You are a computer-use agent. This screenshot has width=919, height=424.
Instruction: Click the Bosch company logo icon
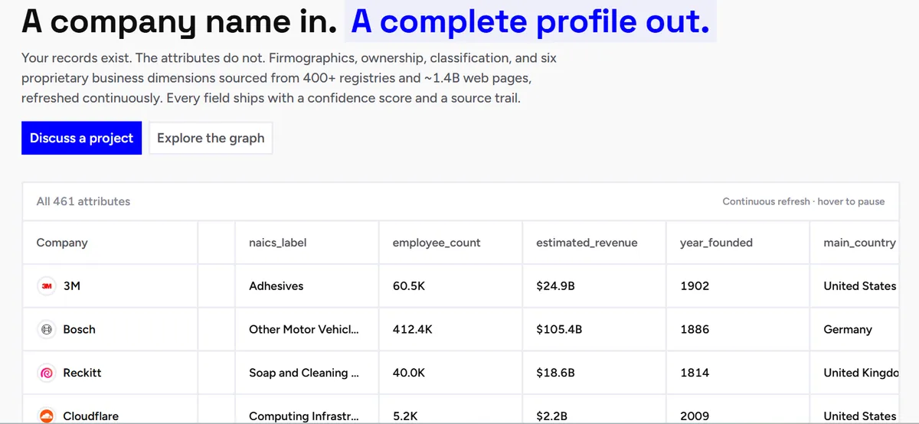(47, 330)
